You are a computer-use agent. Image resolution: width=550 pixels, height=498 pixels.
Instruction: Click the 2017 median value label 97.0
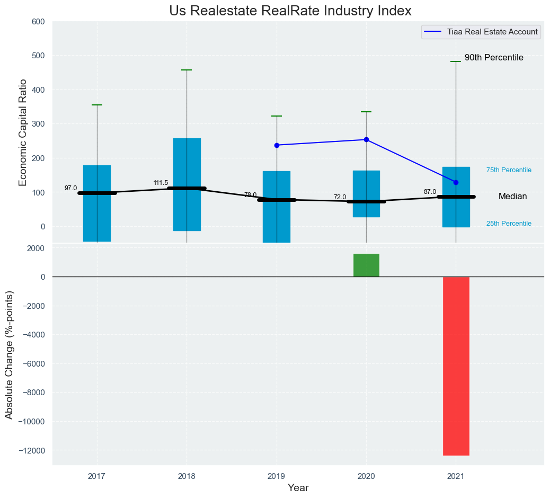(x=70, y=188)
